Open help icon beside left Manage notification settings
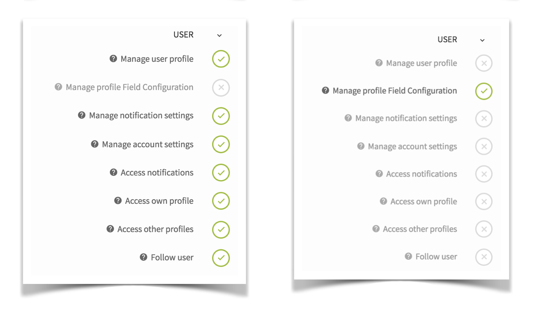 (x=82, y=115)
